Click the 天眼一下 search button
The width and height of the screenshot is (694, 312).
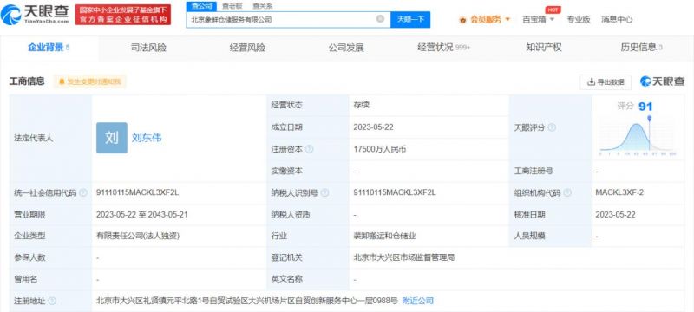point(410,19)
